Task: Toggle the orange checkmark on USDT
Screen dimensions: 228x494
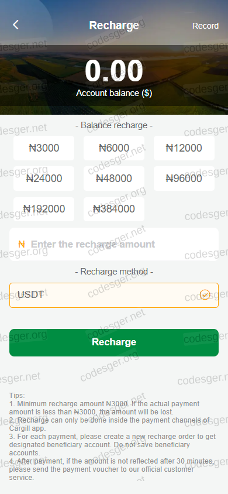Action: [205, 295]
